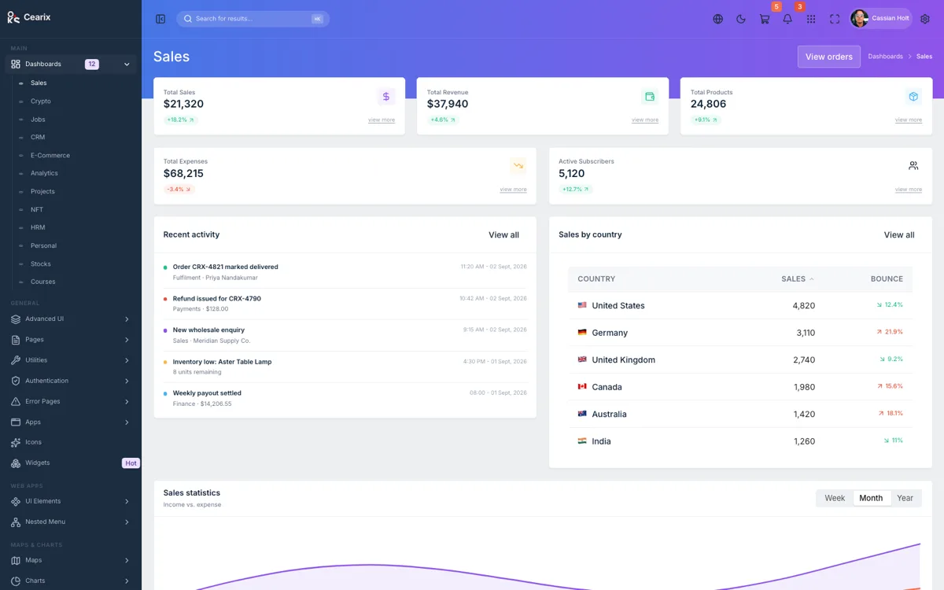
Task: Expand the Error Pages chevron
Action: [x=127, y=401]
